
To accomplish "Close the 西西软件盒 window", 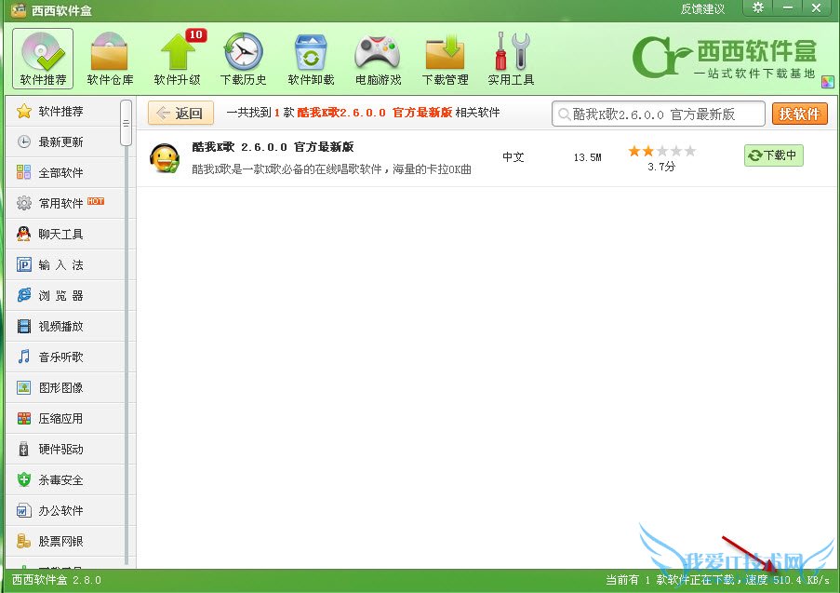I will [817, 8].
